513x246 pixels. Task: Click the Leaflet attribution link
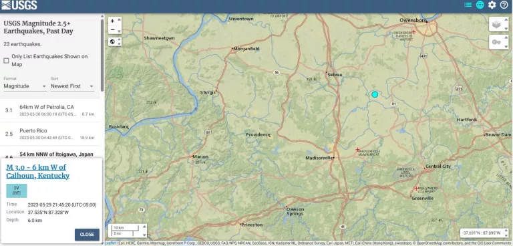click(110, 243)
